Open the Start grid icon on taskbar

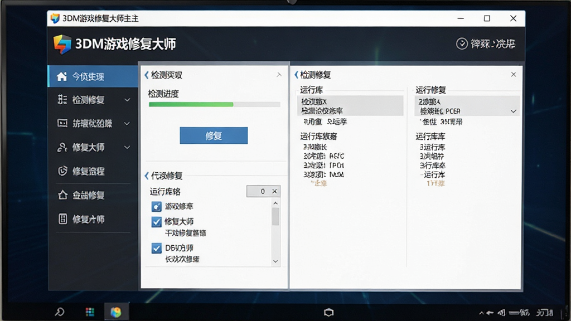(90, 312)
